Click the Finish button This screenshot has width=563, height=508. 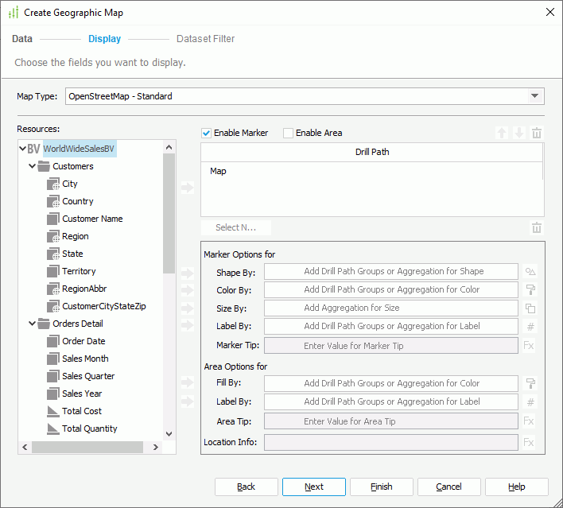(x=382, y=487)
